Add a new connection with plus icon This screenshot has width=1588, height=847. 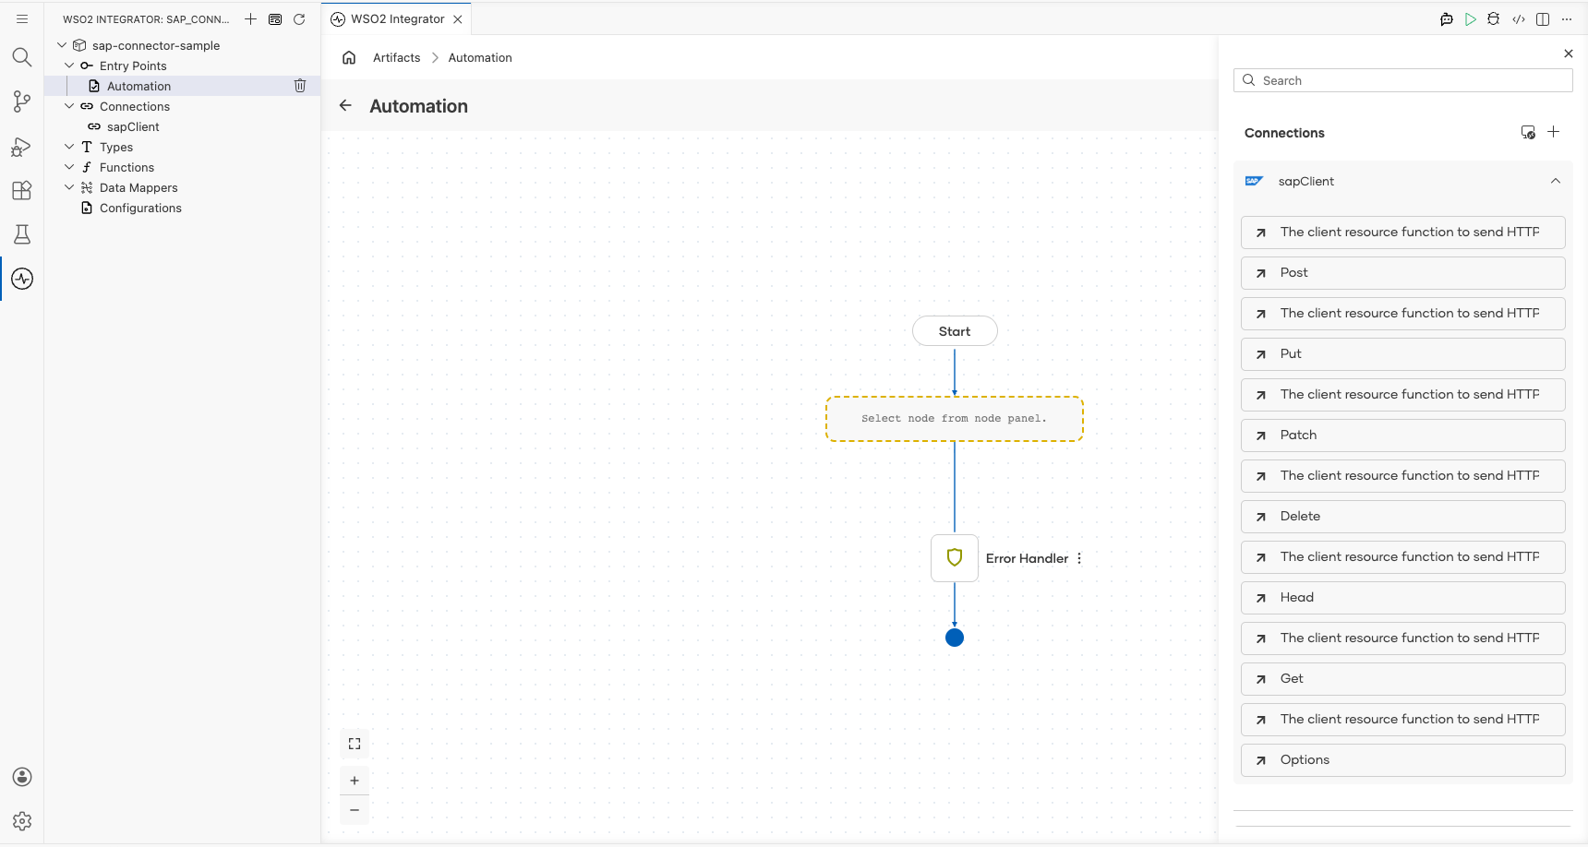[x=1554, y=132]
